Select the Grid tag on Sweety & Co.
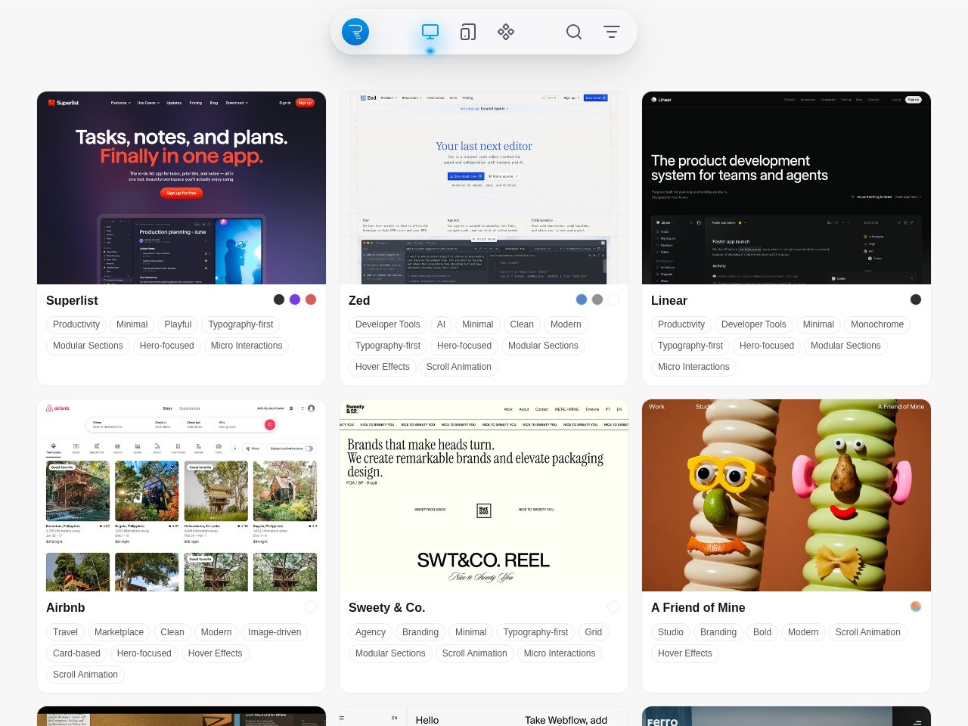This screenshot has width=968, height=726. coord(594,632)
